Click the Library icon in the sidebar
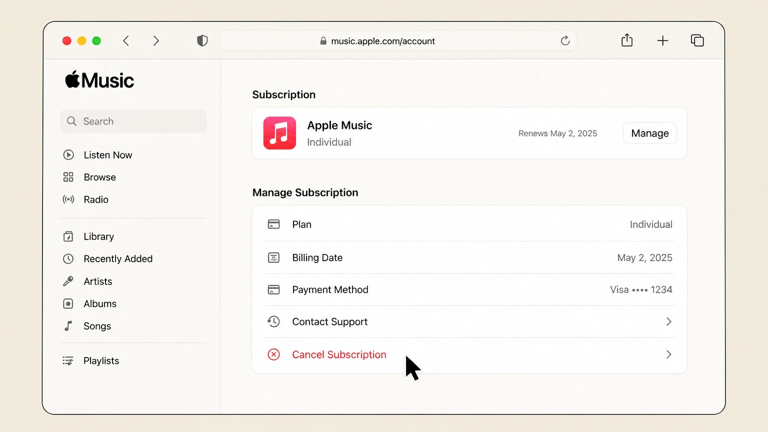The image size is (768, 432). pyautogui.click(x=68, y=236)
